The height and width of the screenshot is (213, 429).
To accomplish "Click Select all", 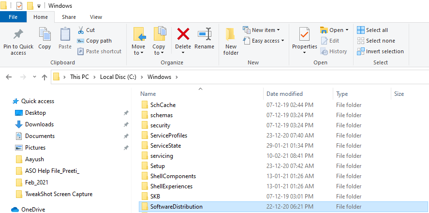I will 372,30.
